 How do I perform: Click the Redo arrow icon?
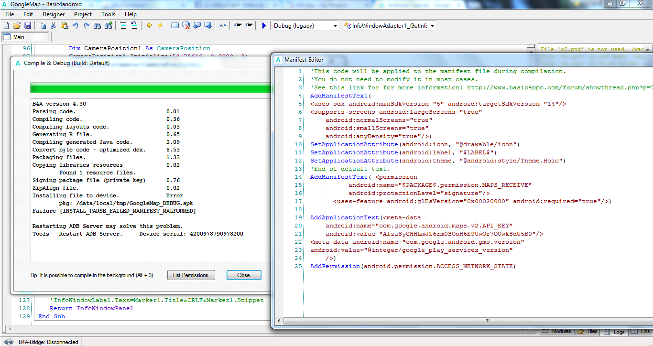(x=87, y=26)
